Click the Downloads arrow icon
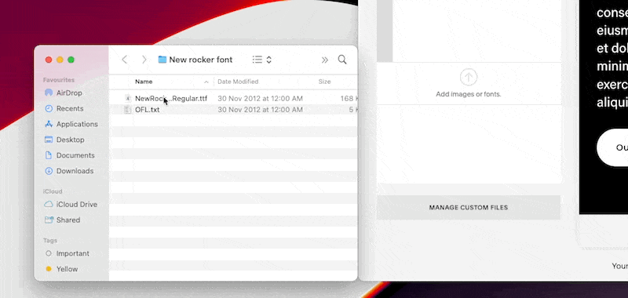This screenshot has width=628, height=298. tap(49, 171)
